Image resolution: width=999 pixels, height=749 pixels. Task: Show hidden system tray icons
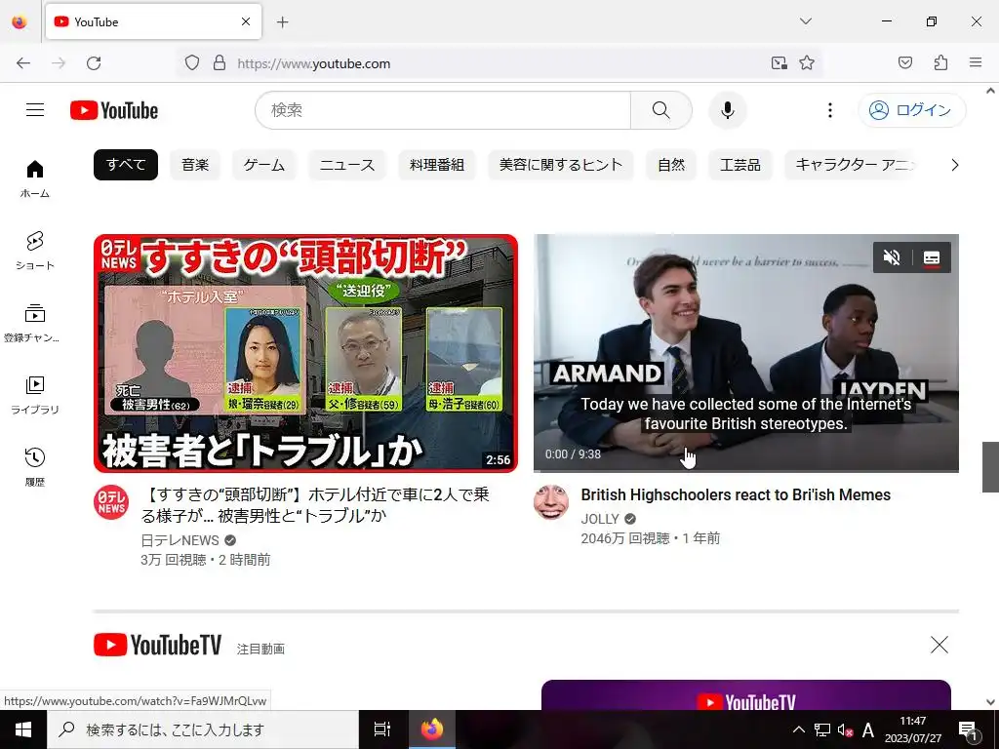[798, 729]
